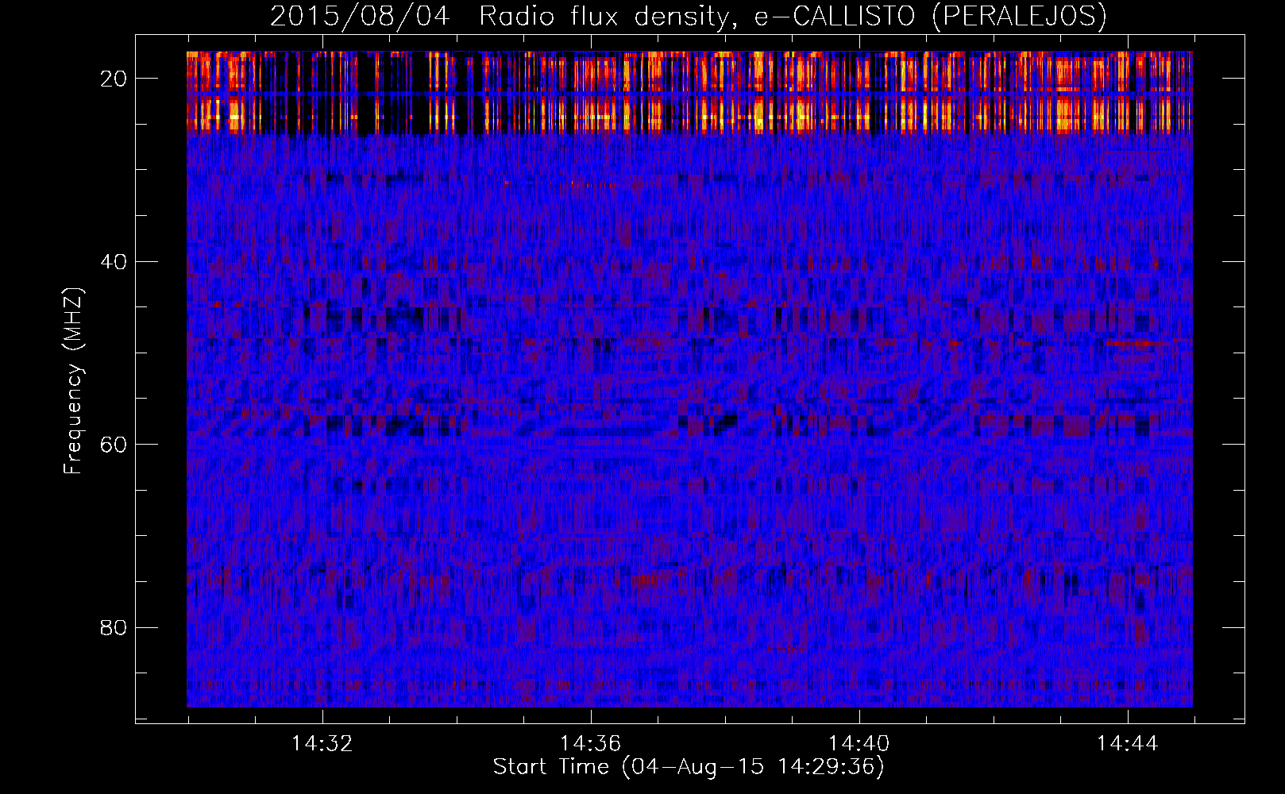The image size is (1285, 794).
Task: Click the frequency tick label '20'
Action: pos(114,78)
